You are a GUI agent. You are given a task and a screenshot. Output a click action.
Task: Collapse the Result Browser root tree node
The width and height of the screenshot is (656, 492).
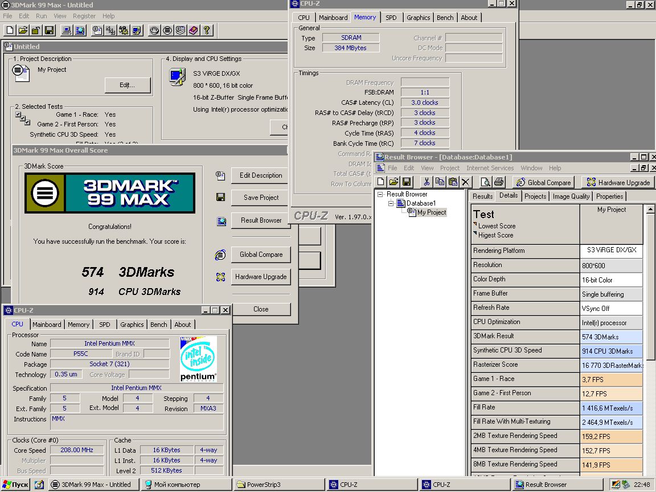(380, 194)
